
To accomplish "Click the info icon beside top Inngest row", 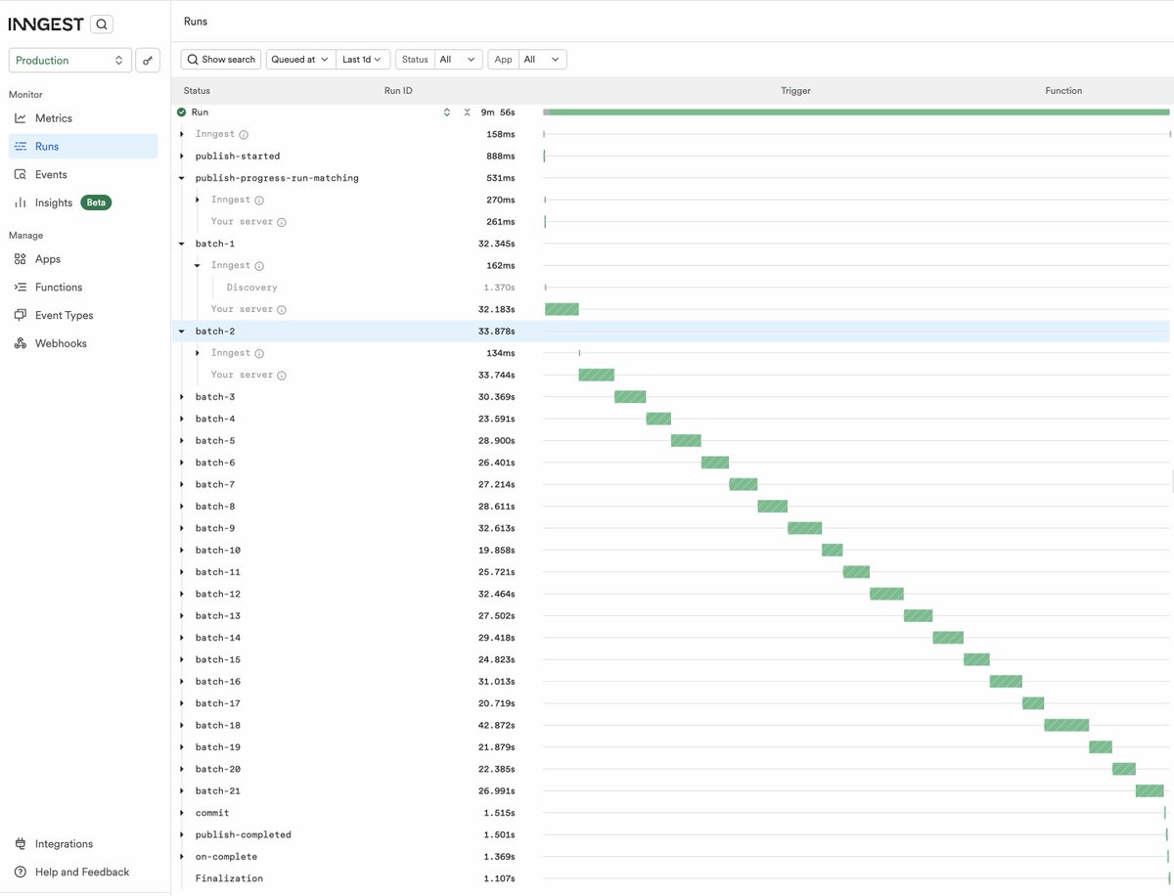I will (x=244, y=135).
